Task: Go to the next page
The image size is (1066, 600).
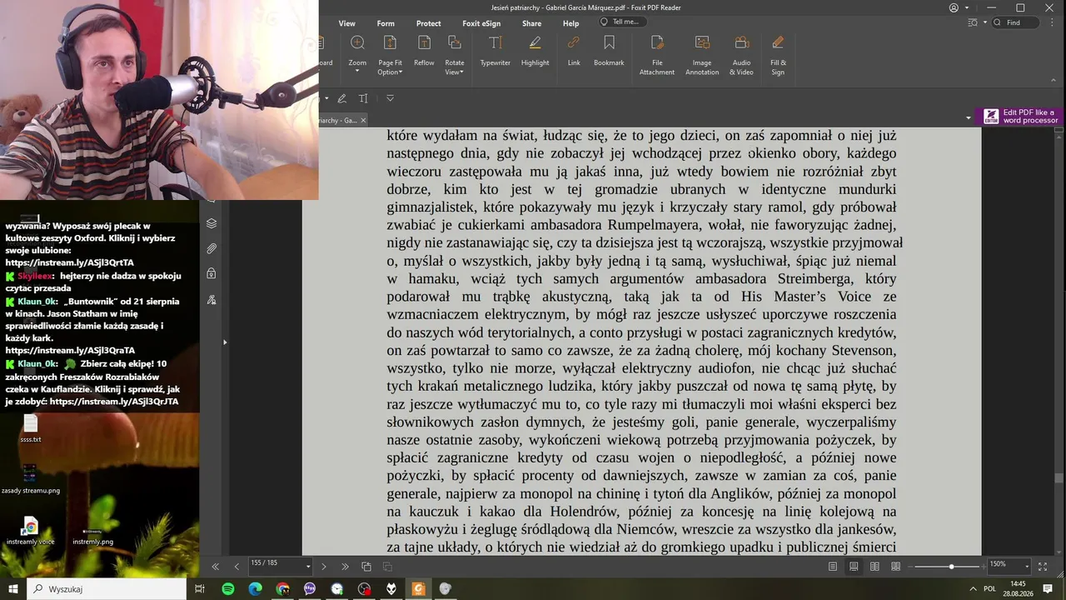Action: (324, 567)
